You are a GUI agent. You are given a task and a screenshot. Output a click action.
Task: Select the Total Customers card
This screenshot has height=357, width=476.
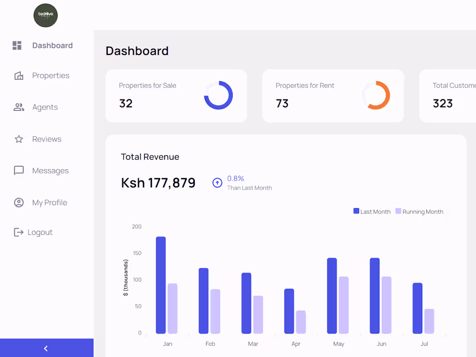coord(447,96)
